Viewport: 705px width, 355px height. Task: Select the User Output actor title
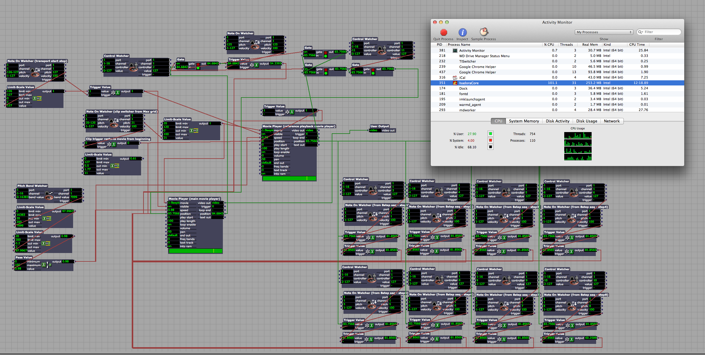coord(380,126)
